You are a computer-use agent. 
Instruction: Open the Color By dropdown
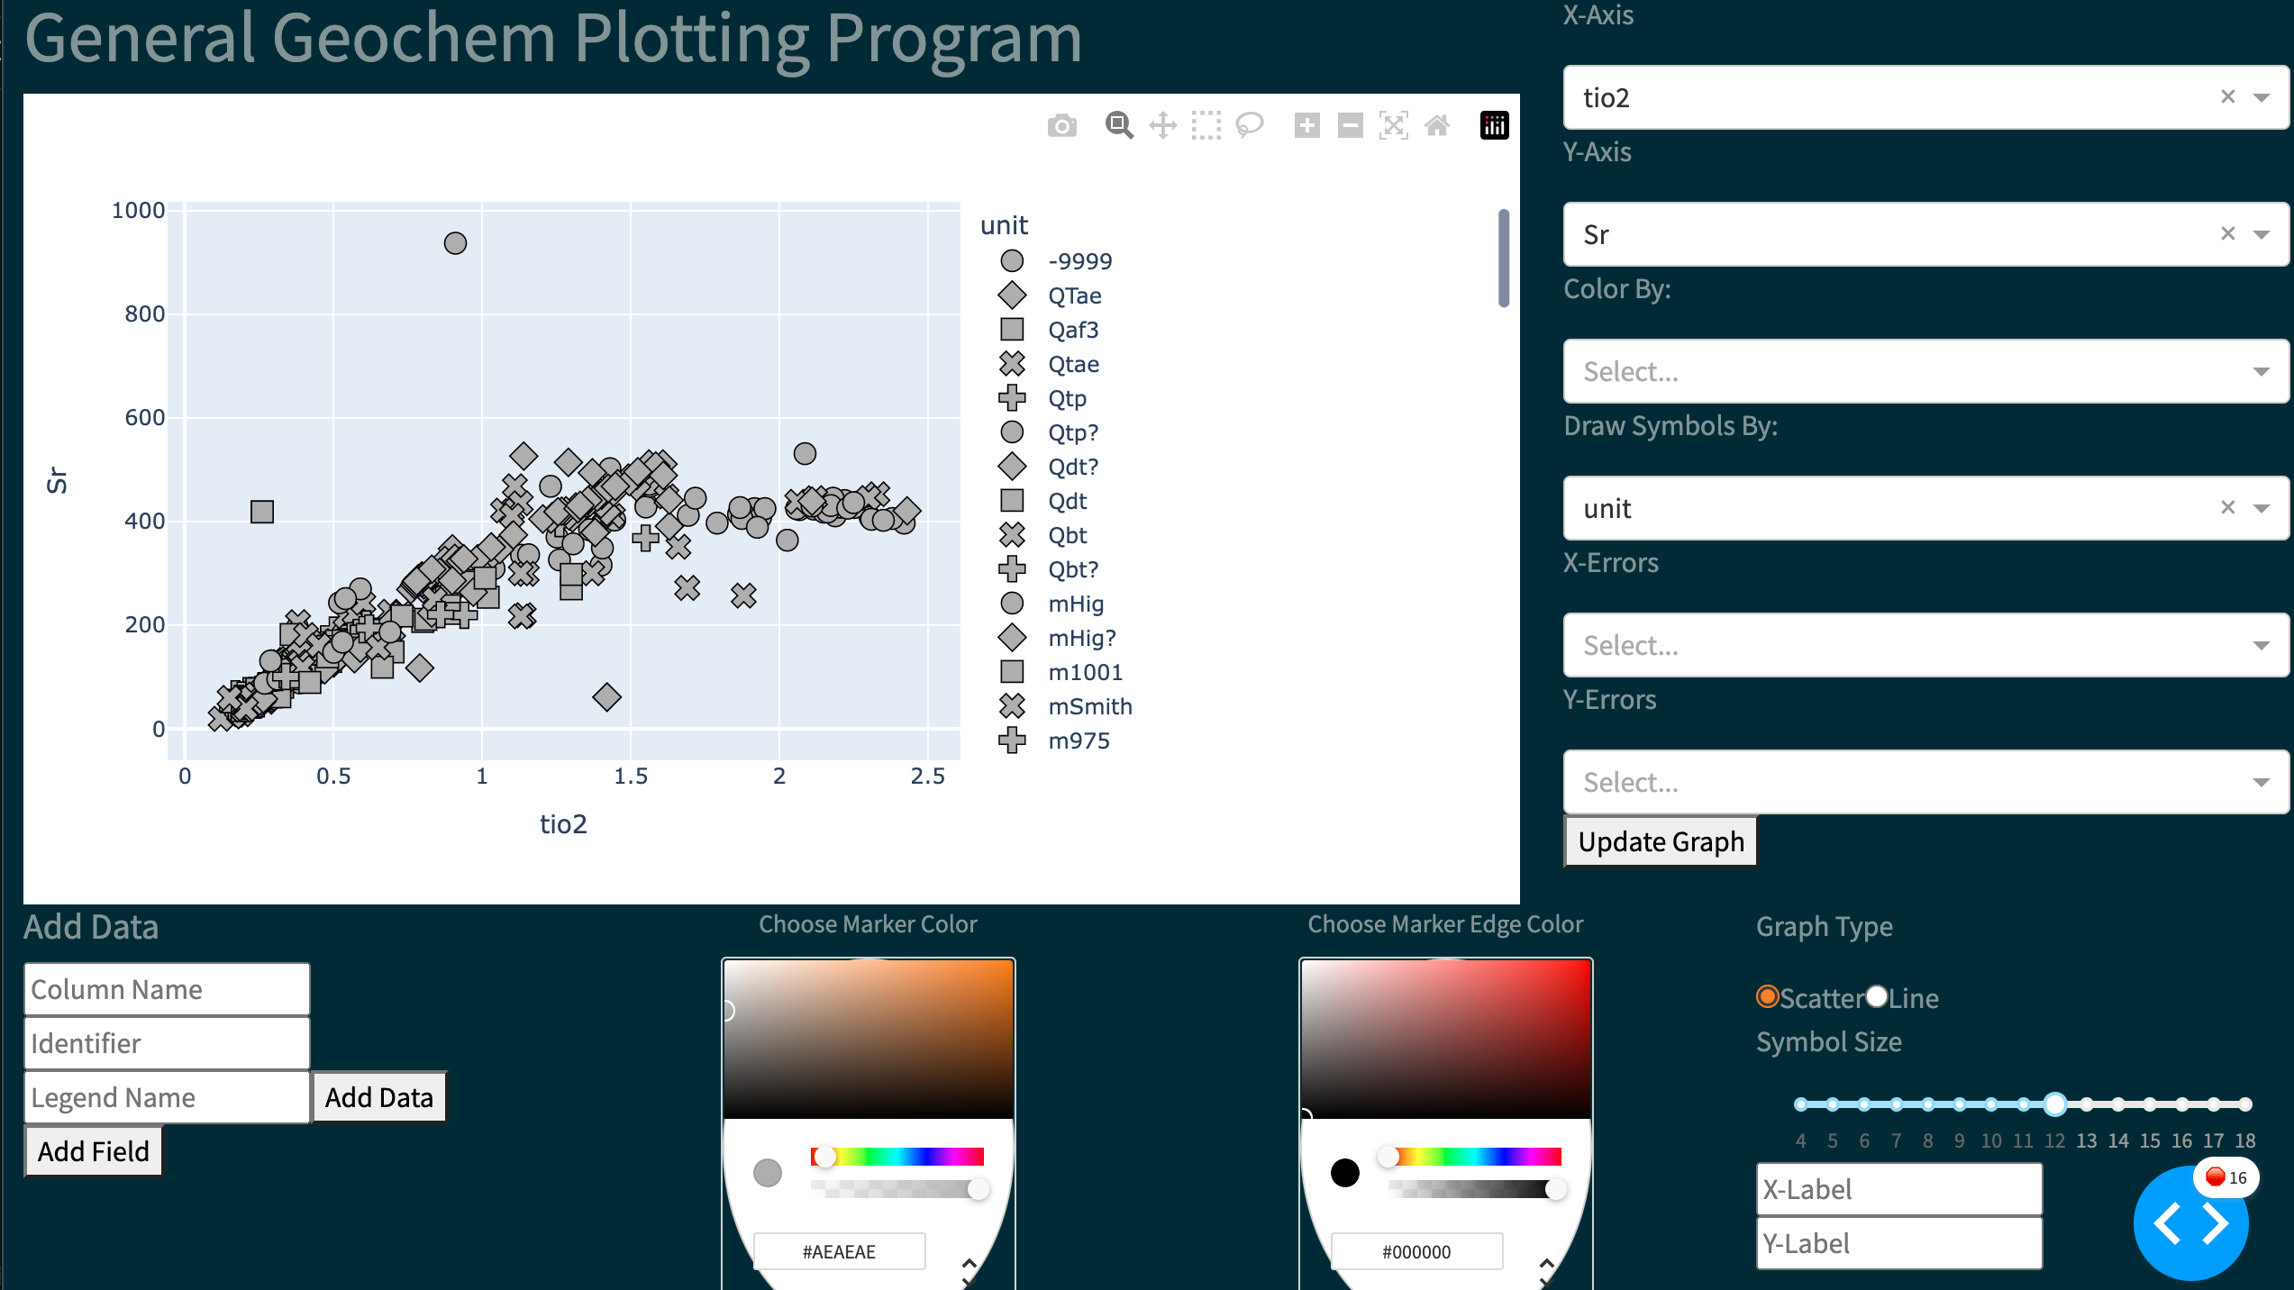1925,370
